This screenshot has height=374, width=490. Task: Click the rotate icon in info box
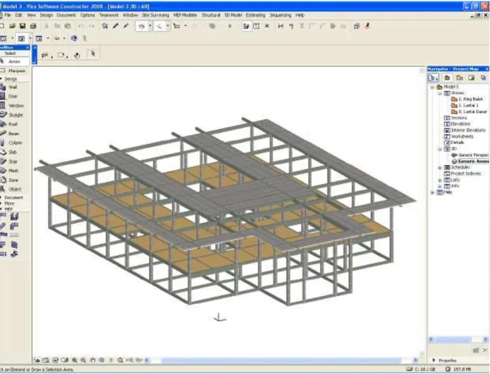coord(77,56)
